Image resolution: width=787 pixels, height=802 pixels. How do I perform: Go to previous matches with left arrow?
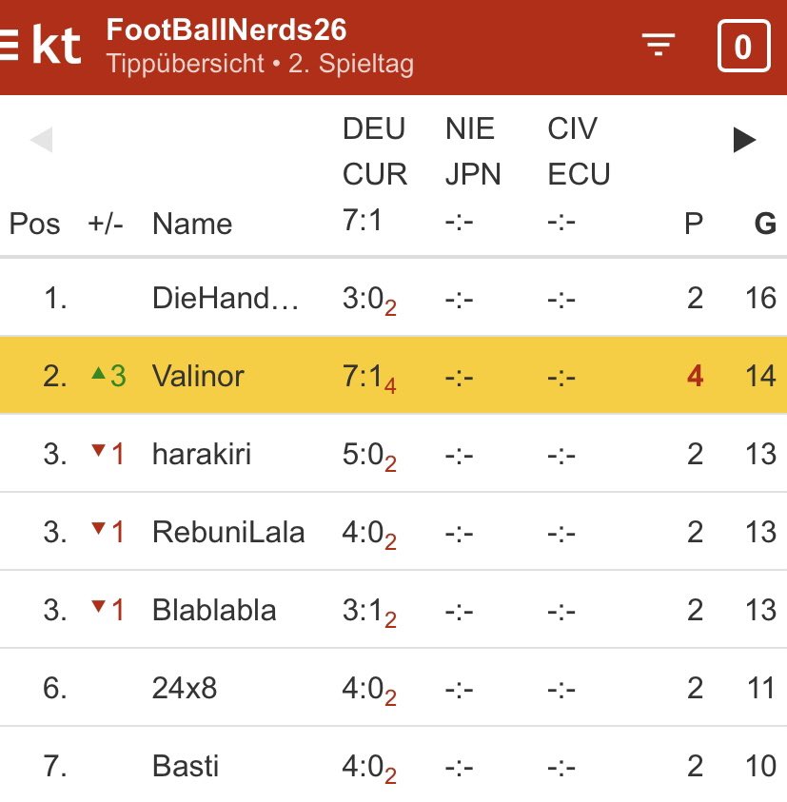pos(42,140)
